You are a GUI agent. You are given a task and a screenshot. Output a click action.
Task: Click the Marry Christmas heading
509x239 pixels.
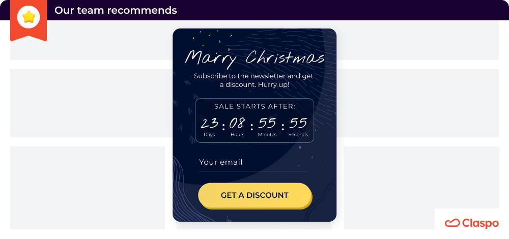tap(255, 58)
